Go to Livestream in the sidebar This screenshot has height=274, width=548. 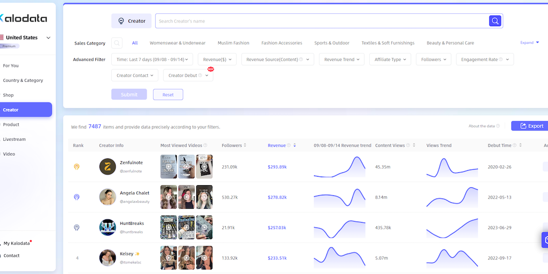(x=14, y=139)
